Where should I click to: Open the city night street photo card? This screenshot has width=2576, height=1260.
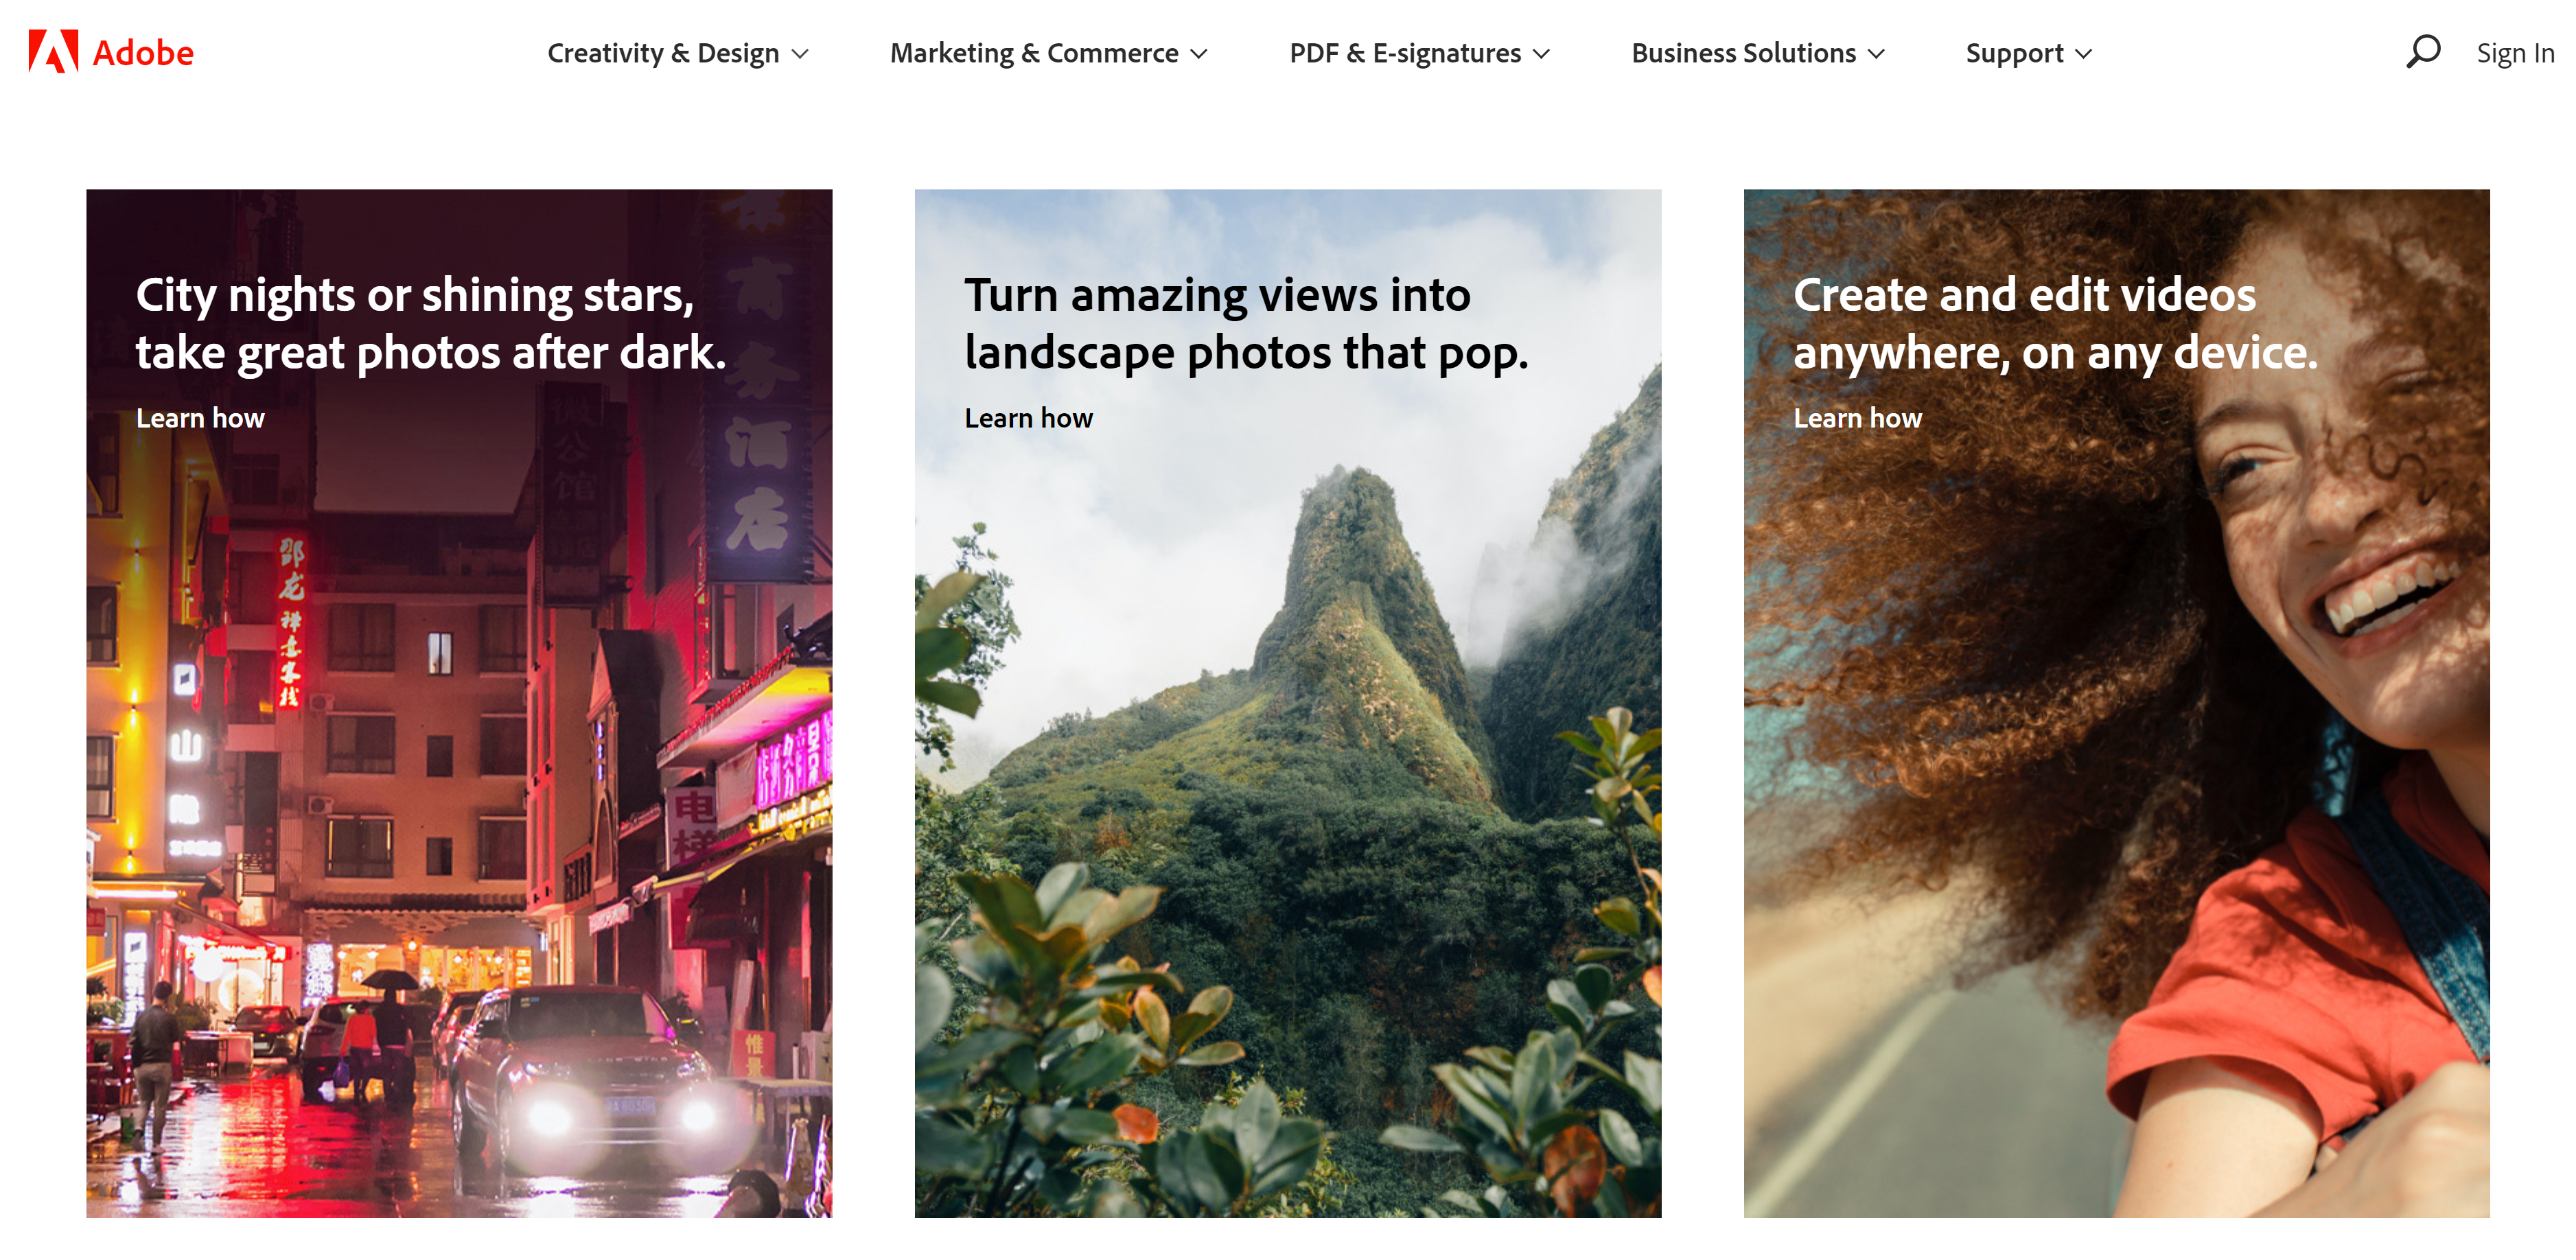(x=459, y=800)
